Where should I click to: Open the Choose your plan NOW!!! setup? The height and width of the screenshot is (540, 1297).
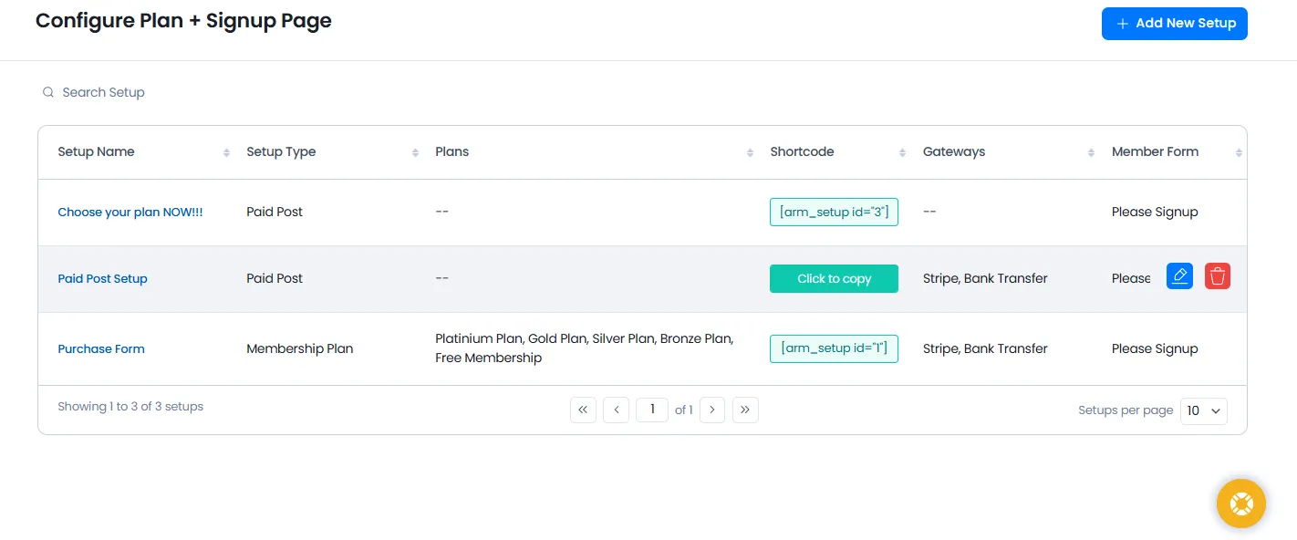click(130, 212)
